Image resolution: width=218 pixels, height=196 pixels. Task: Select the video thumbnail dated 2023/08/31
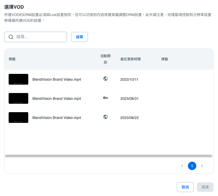coord(18,98)
